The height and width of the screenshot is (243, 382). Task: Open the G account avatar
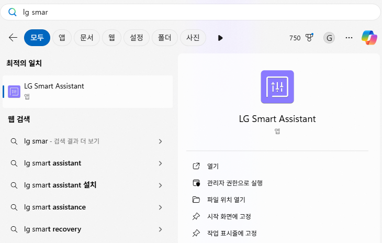click(x=329, y=38)
